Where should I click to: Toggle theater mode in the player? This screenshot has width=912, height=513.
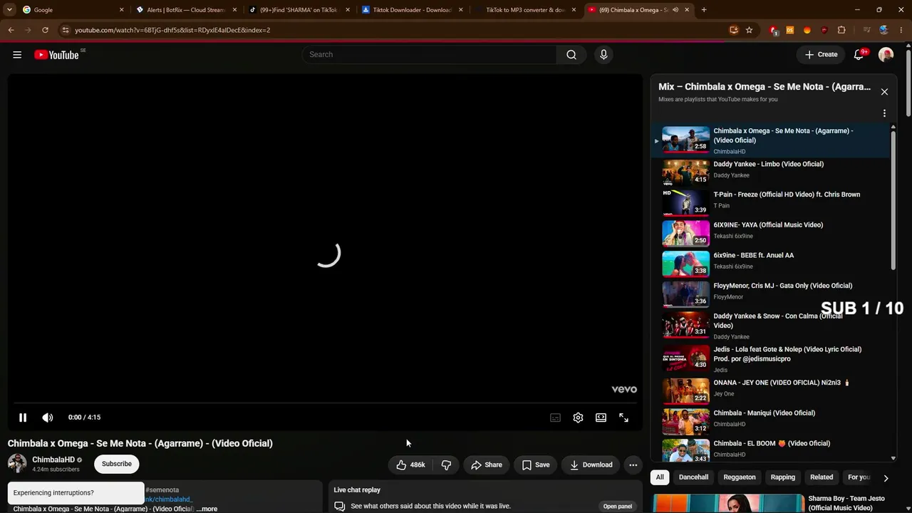click(x=601, y=418)
